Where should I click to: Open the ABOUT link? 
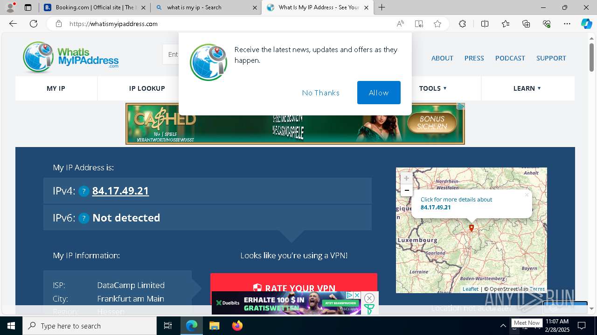coord(442,58)
